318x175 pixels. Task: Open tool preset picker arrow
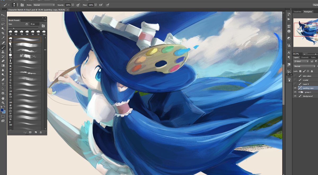(x=9, y=5)
